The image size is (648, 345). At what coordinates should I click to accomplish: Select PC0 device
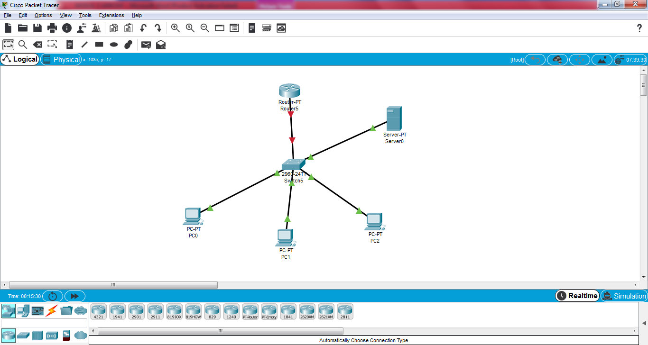tap(193, 216)
